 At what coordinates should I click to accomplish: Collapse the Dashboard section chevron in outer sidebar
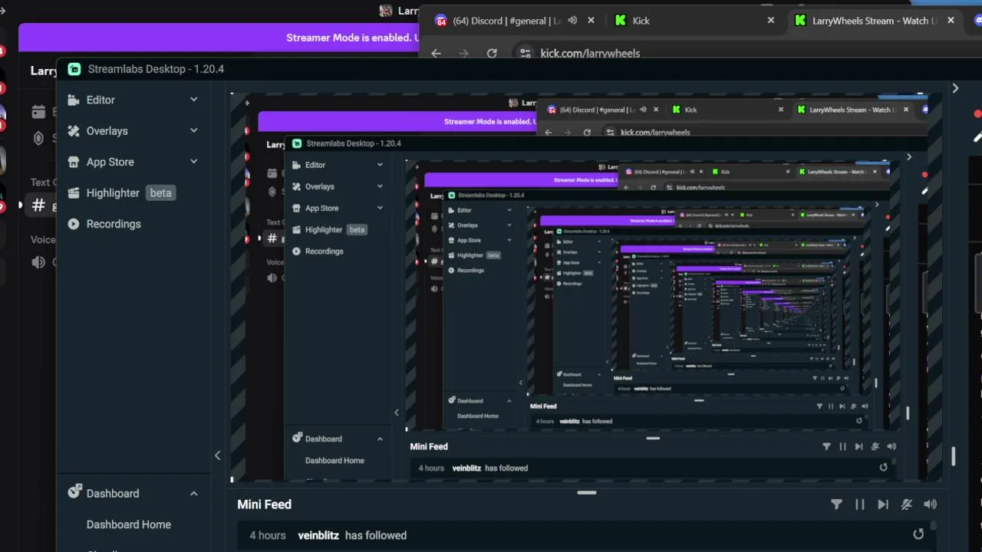194,494
